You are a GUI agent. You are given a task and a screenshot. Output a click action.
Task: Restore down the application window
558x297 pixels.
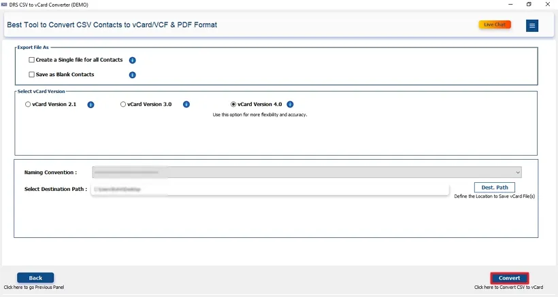coord(529,4)
